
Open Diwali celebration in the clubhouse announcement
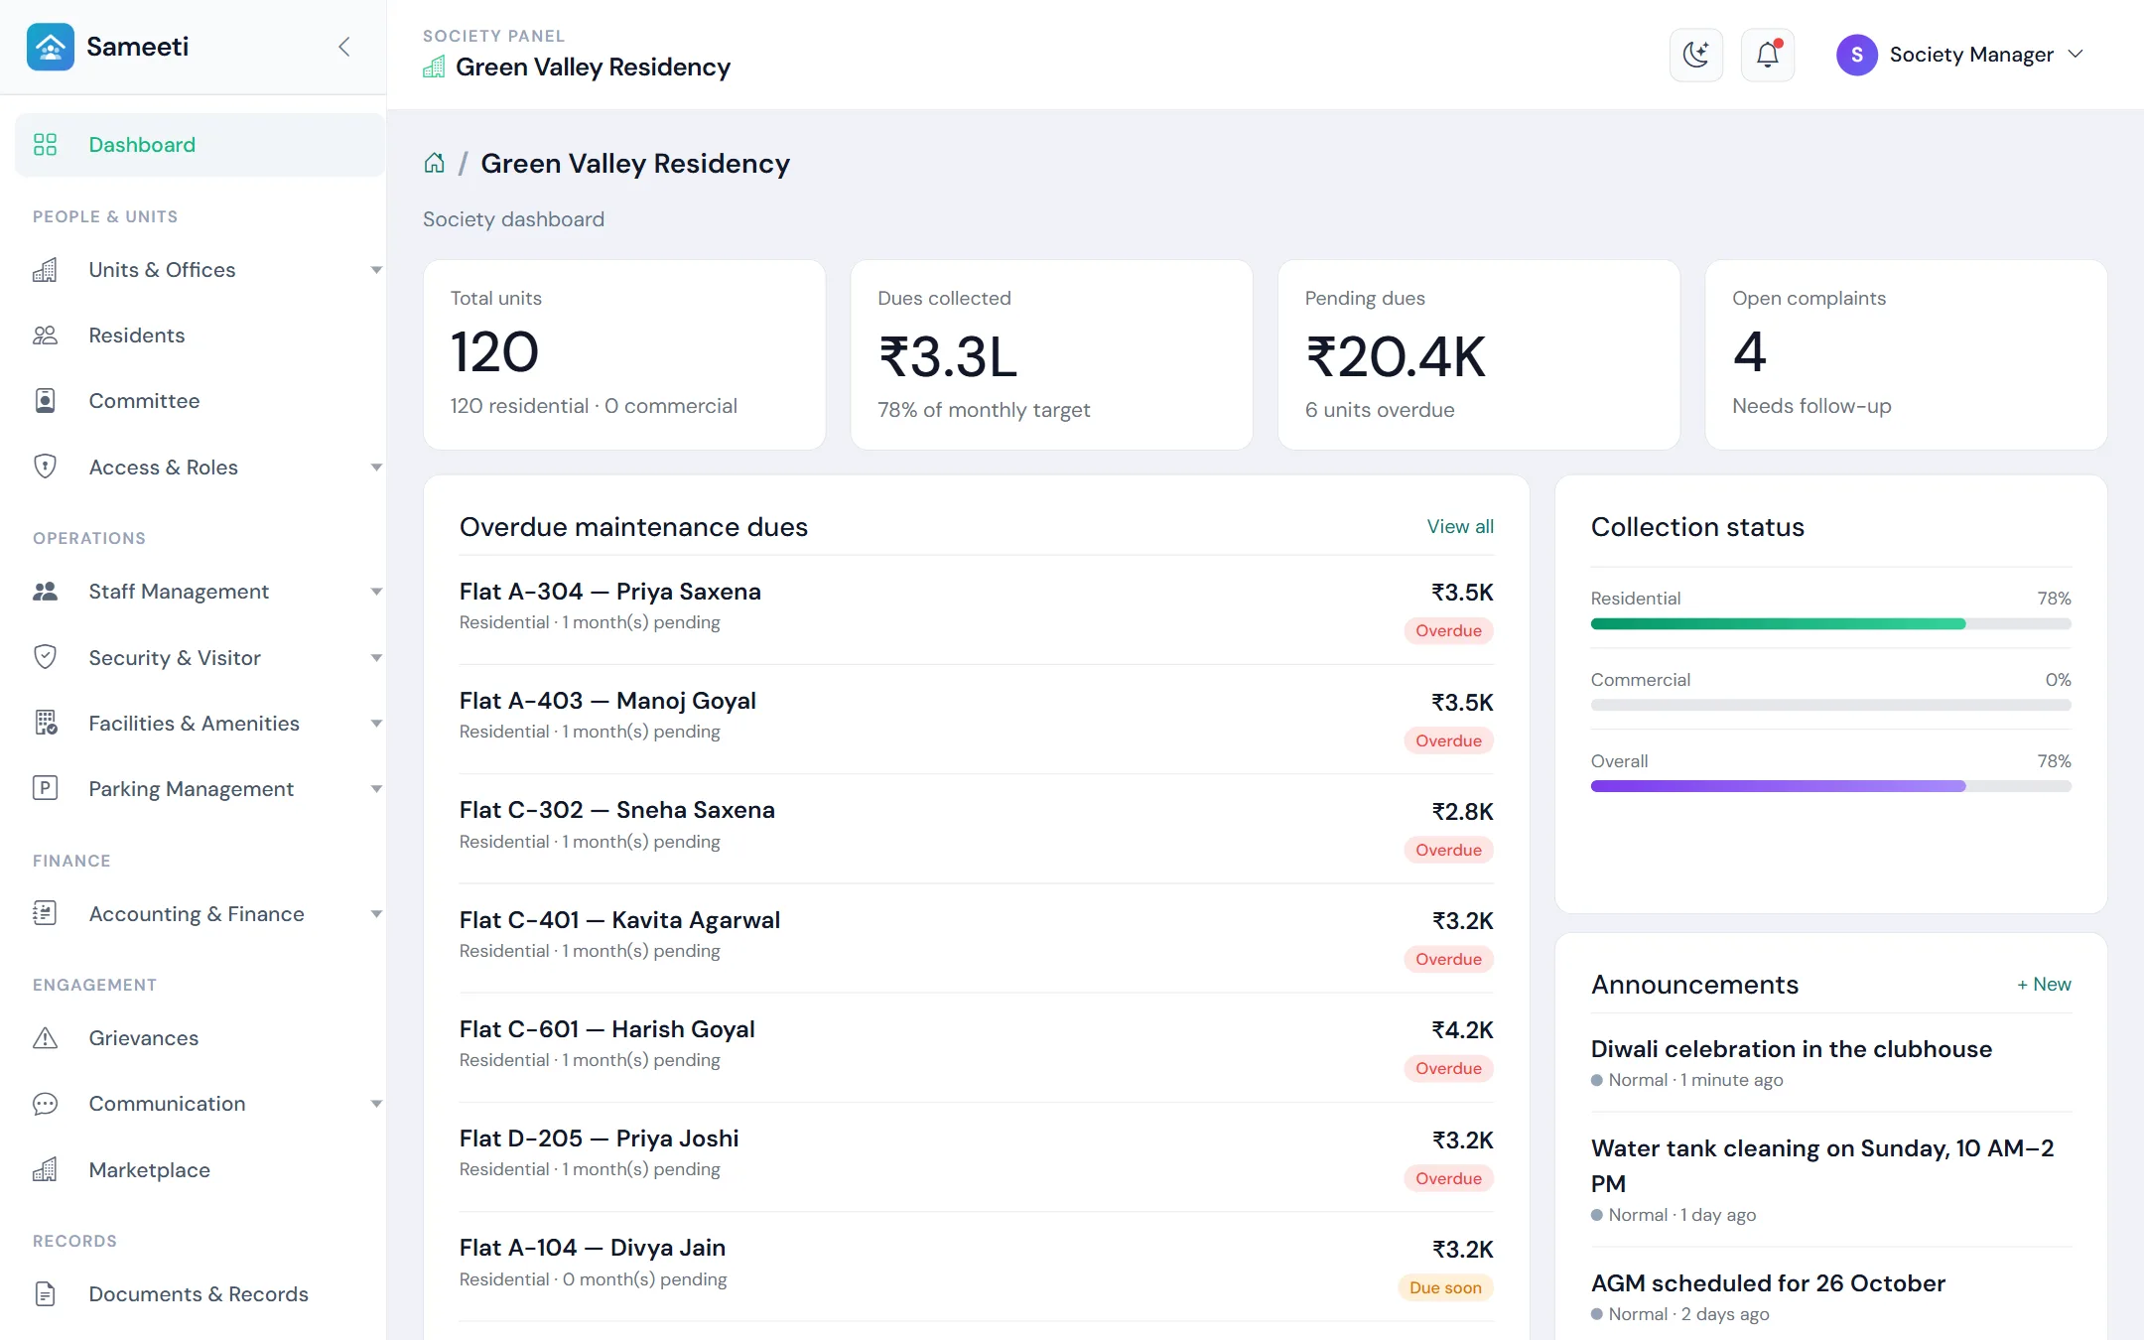coord(1791,1049)
